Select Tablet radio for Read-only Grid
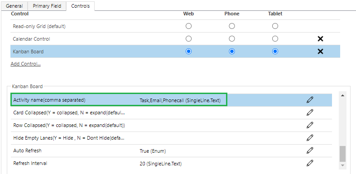Image resolution: width=356 pixels, height=174 pixels. 275,26
